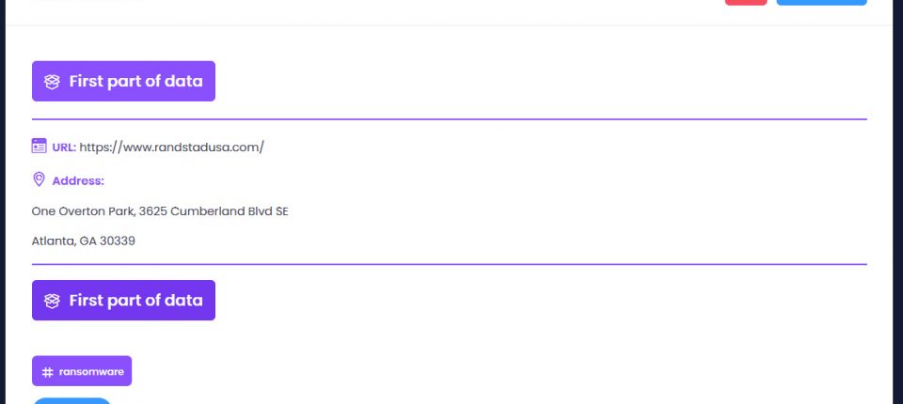Click the word 'ransomware' in the tag
The image size is (903, 404).
(91, 371)
